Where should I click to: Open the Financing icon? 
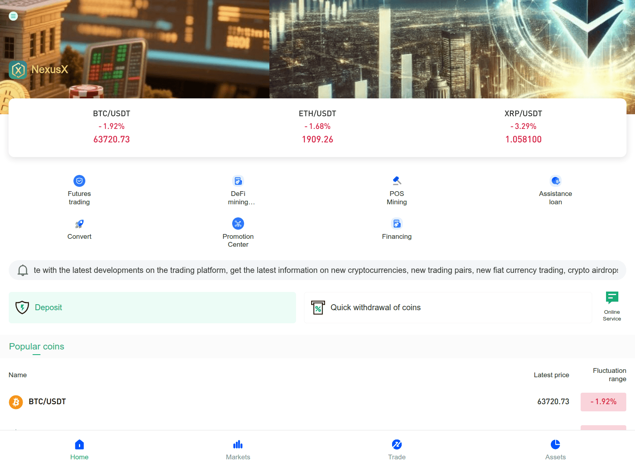tap(397, 224)
